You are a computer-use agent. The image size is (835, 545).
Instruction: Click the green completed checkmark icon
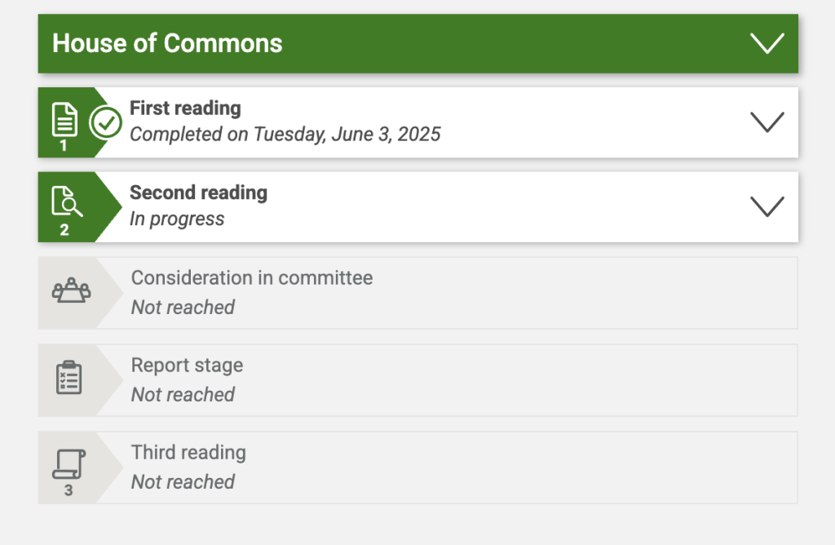105,123
